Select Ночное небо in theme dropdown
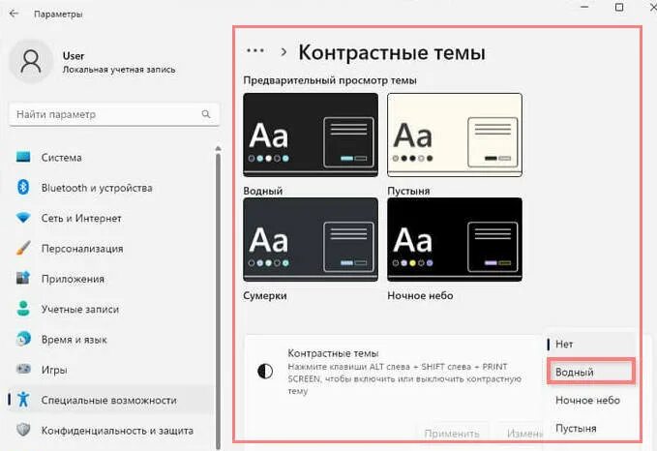The height and width of the screenshot is (451, 657). 591,400
